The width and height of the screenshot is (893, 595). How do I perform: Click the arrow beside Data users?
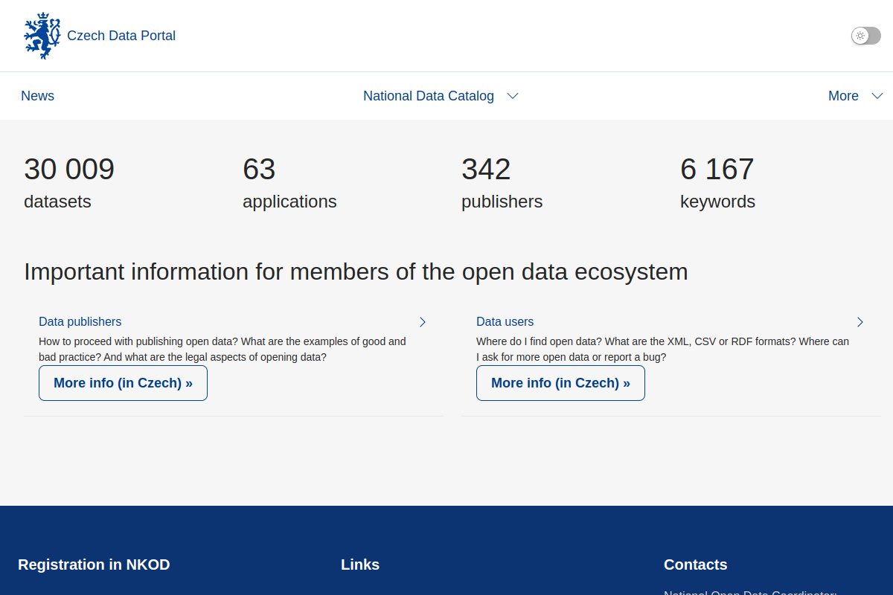point(860,322)
